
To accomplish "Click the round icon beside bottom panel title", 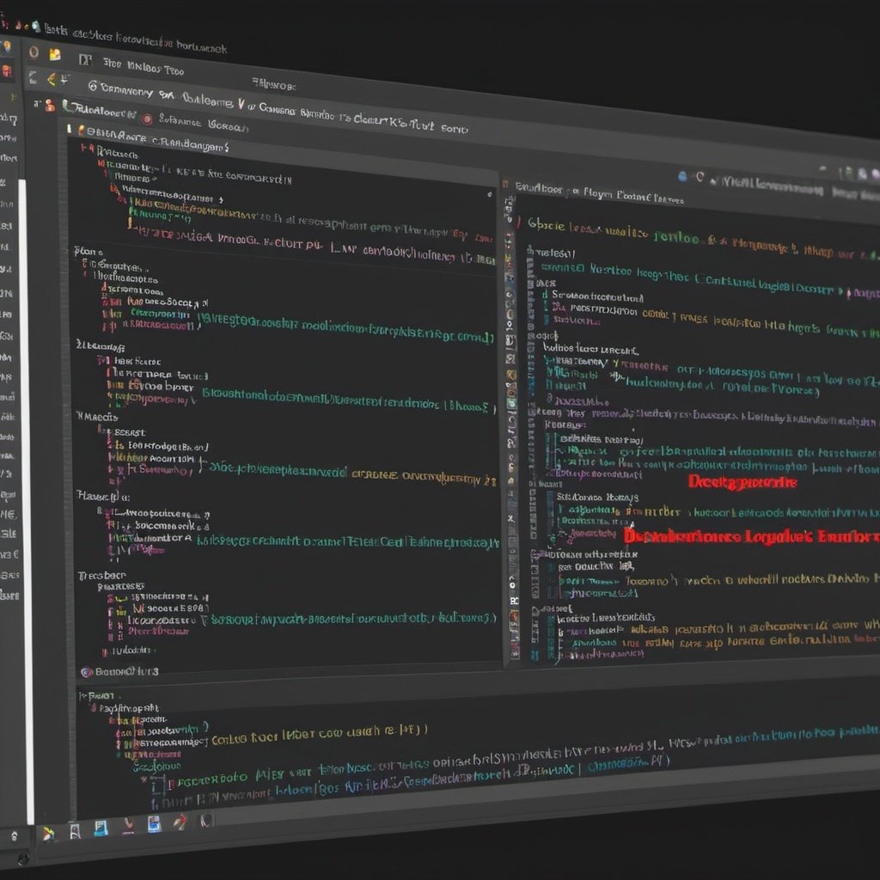I will tap(86, 672).
